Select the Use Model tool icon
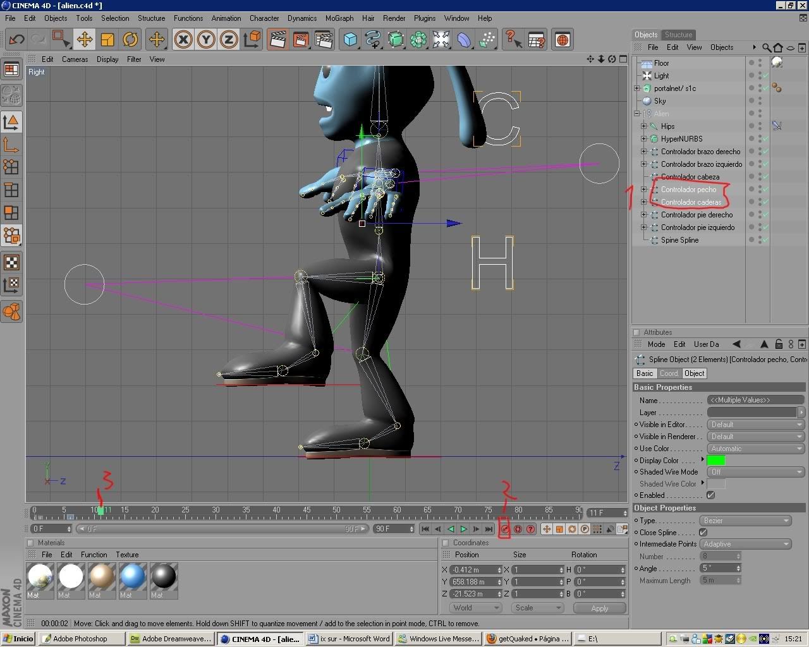Image resolution: width=809 pixels, height=647 pixels. point(11,122)
